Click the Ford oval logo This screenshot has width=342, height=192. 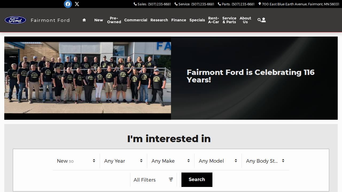tap(15, 20)
